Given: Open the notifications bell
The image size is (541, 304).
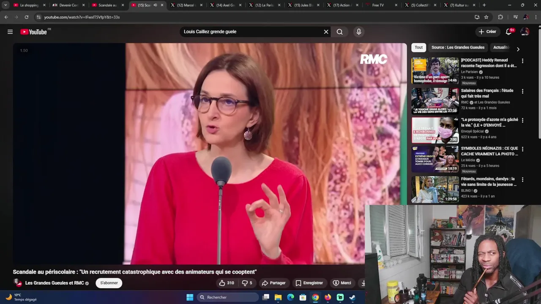Looking at the screenshot, I should [x=509, y=32].
